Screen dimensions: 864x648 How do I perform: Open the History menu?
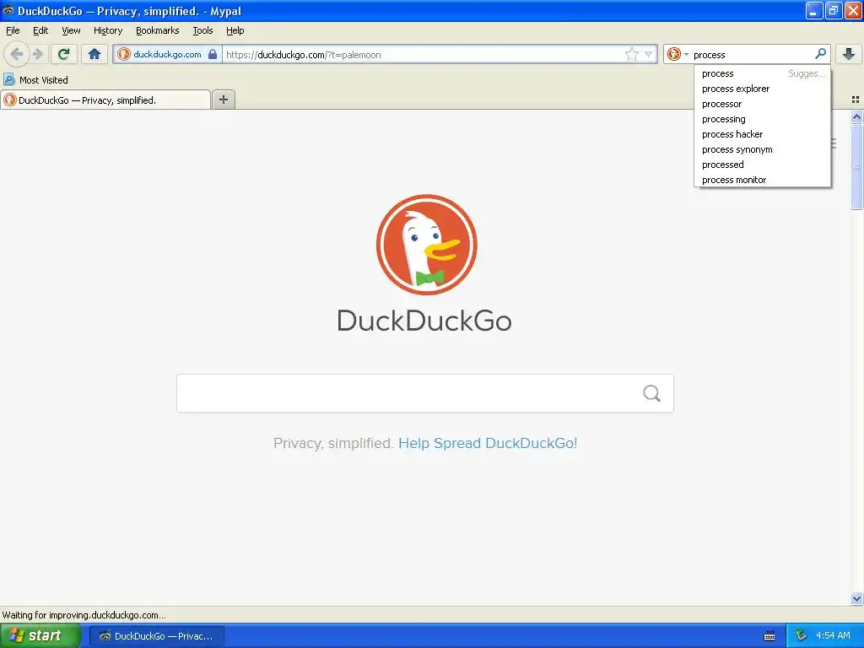point(108,30)
